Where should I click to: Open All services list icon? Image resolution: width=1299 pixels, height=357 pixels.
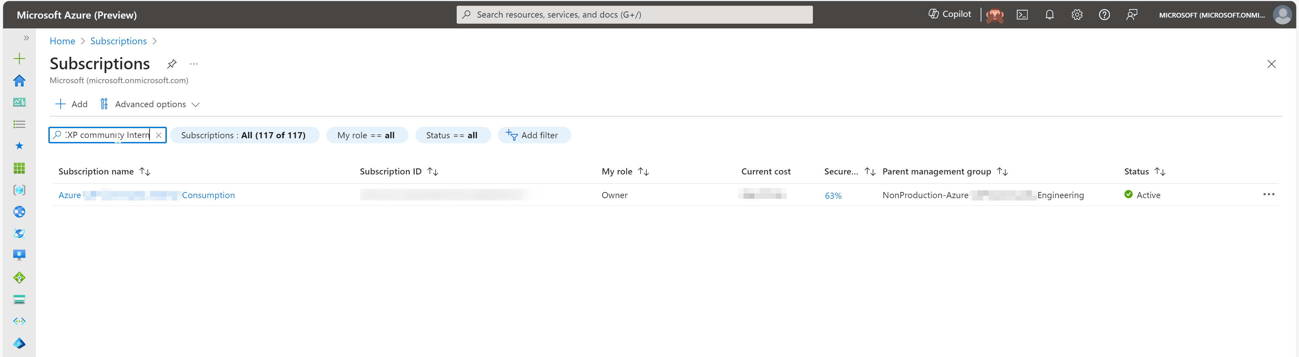19,123
